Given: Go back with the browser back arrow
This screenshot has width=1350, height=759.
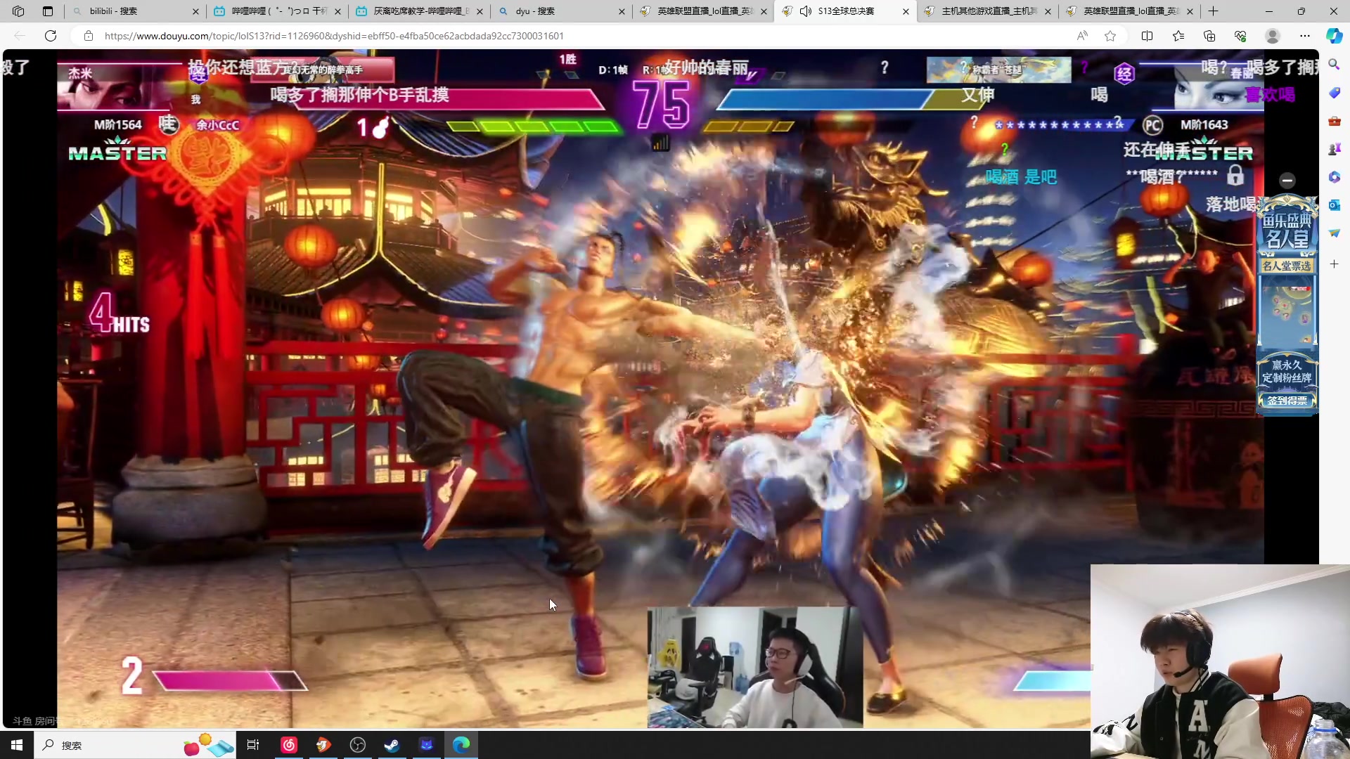Looking at the screenshot, I should click(20, 36).
